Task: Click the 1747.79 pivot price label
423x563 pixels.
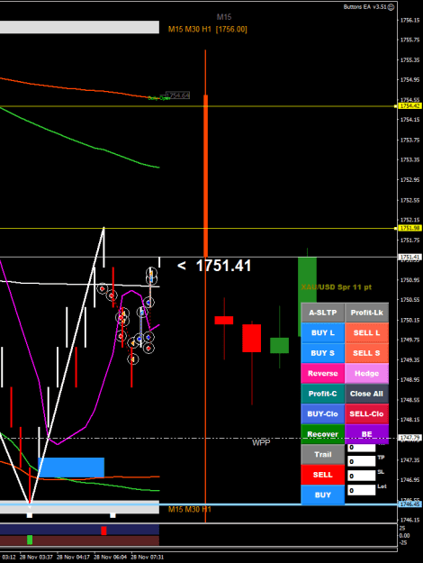Action: (x=409, y=438)
